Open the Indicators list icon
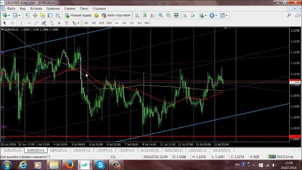 201,16
